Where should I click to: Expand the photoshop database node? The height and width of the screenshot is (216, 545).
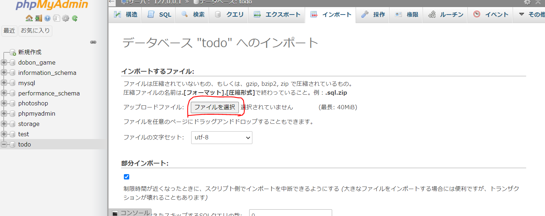click(3, 103)
